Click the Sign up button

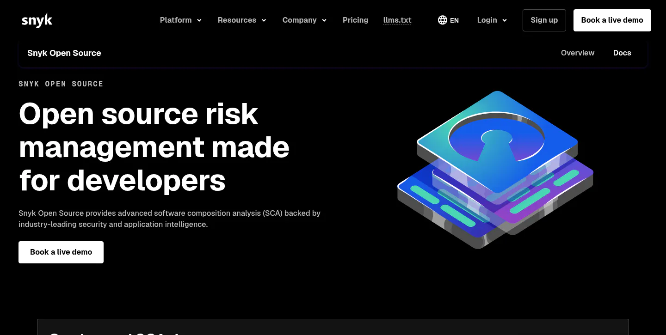(x=544, y=20)
